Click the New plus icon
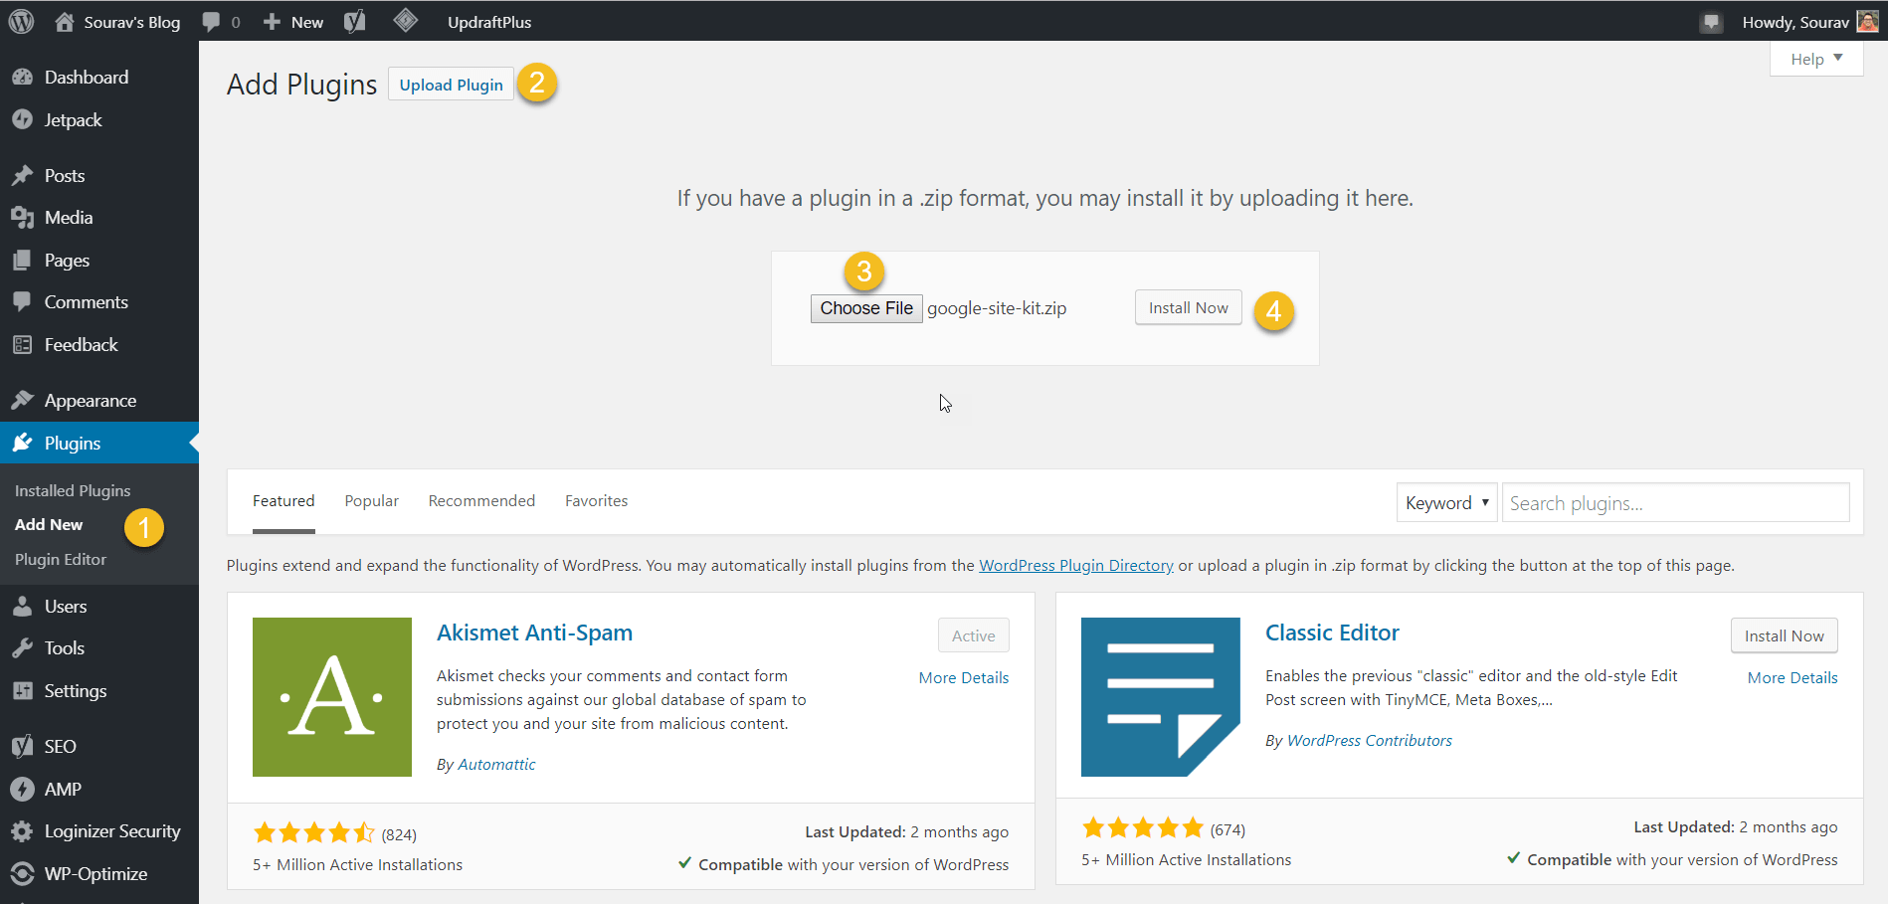This screenshot has height=904, width=1888. pos(272,22)
